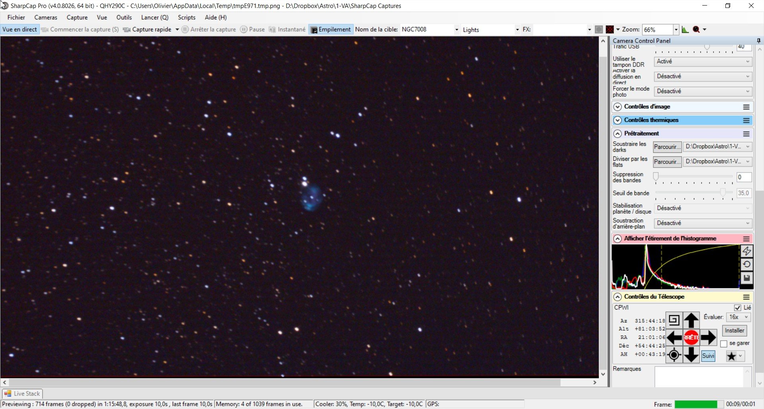Image resolution: width=764 pixels, height=409 pixels.
Task: Open the Fichier menu
Action: [x=16, y=18]
